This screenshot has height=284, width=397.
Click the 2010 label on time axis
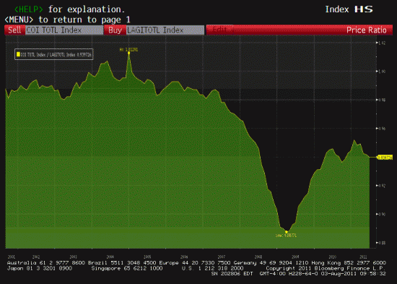pos(332,257)
